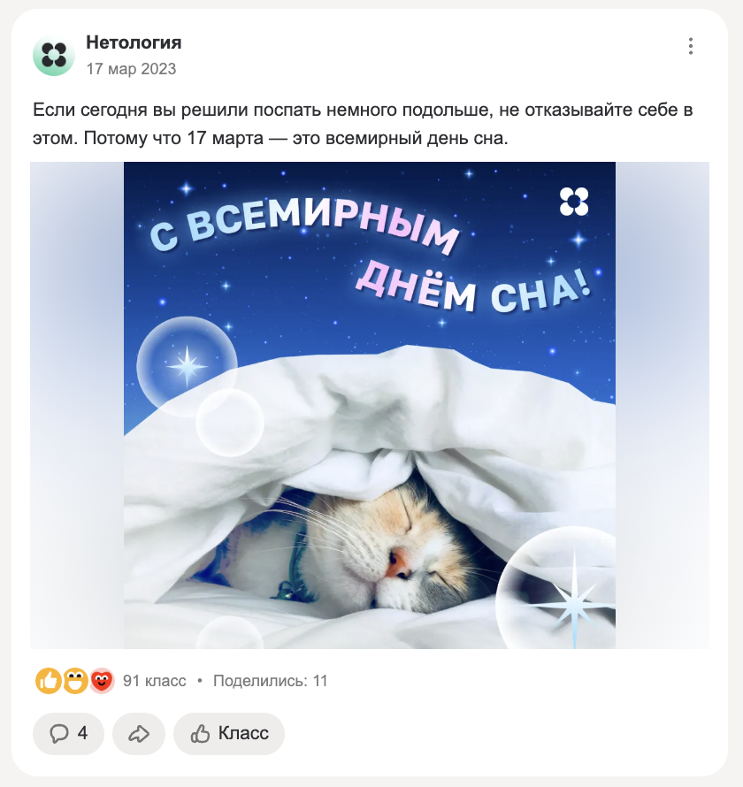Click the laughing face reaction emoji

pyautogui.click(x=75, y=681)
